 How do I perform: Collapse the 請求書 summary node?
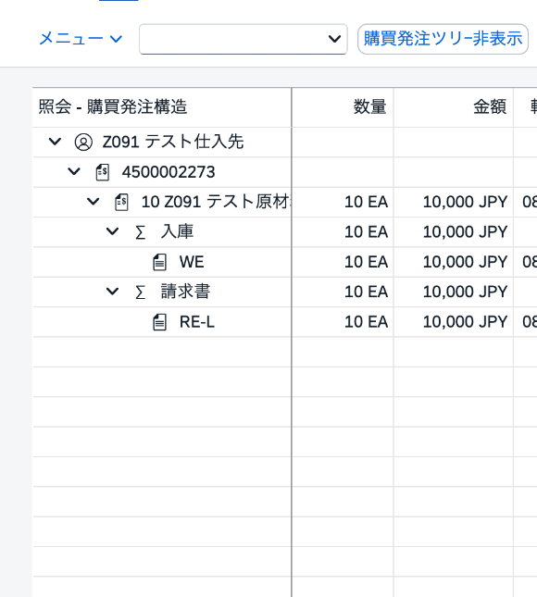[112, 292]
